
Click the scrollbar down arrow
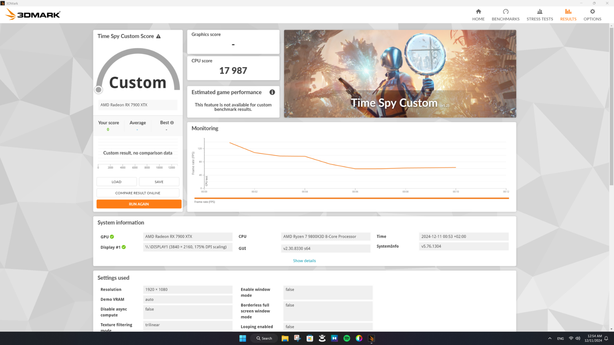tap(611, 329)
